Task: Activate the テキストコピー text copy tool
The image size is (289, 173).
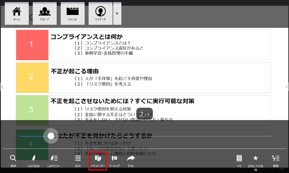Action: (x=98, y=161)
